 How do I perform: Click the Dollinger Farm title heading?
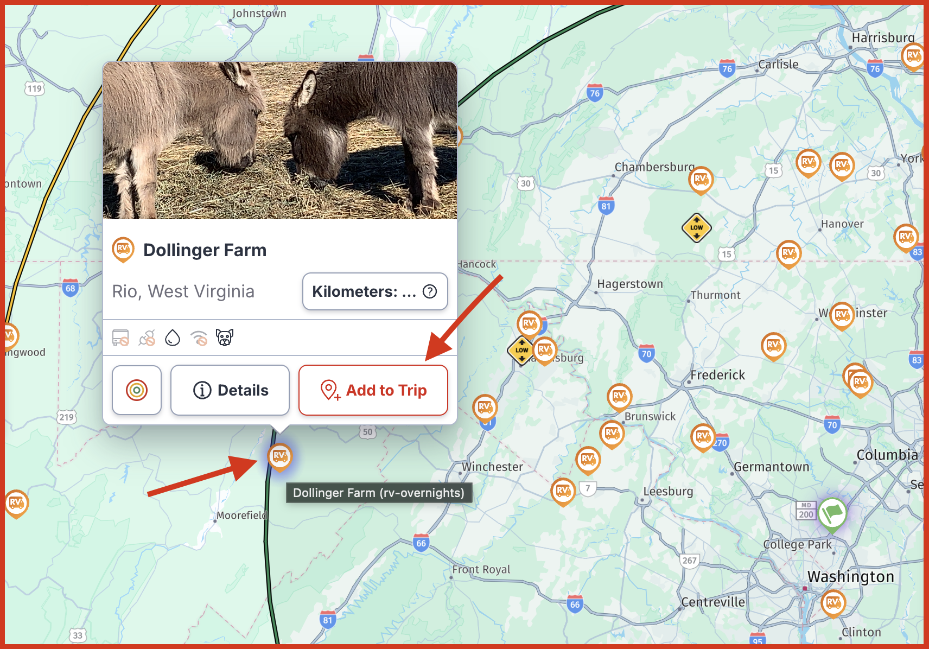point(205,250)
